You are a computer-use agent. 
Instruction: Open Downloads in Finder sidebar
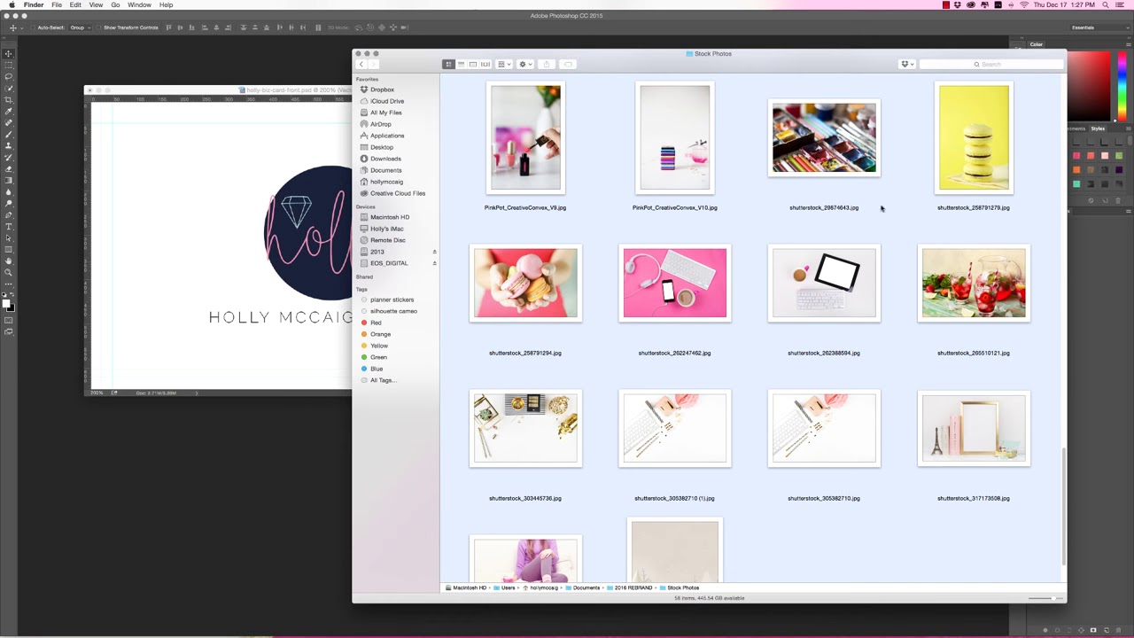[x=385, y=159]
